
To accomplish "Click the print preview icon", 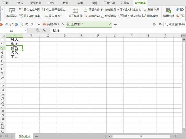I will click(22, 24).
